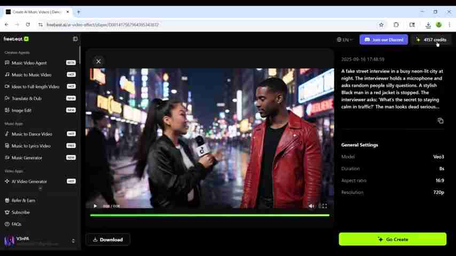The width and height of the screenshot is (456, 256).
Task: Enter fullscreen video mode
Action: click(x=325, y=206)
